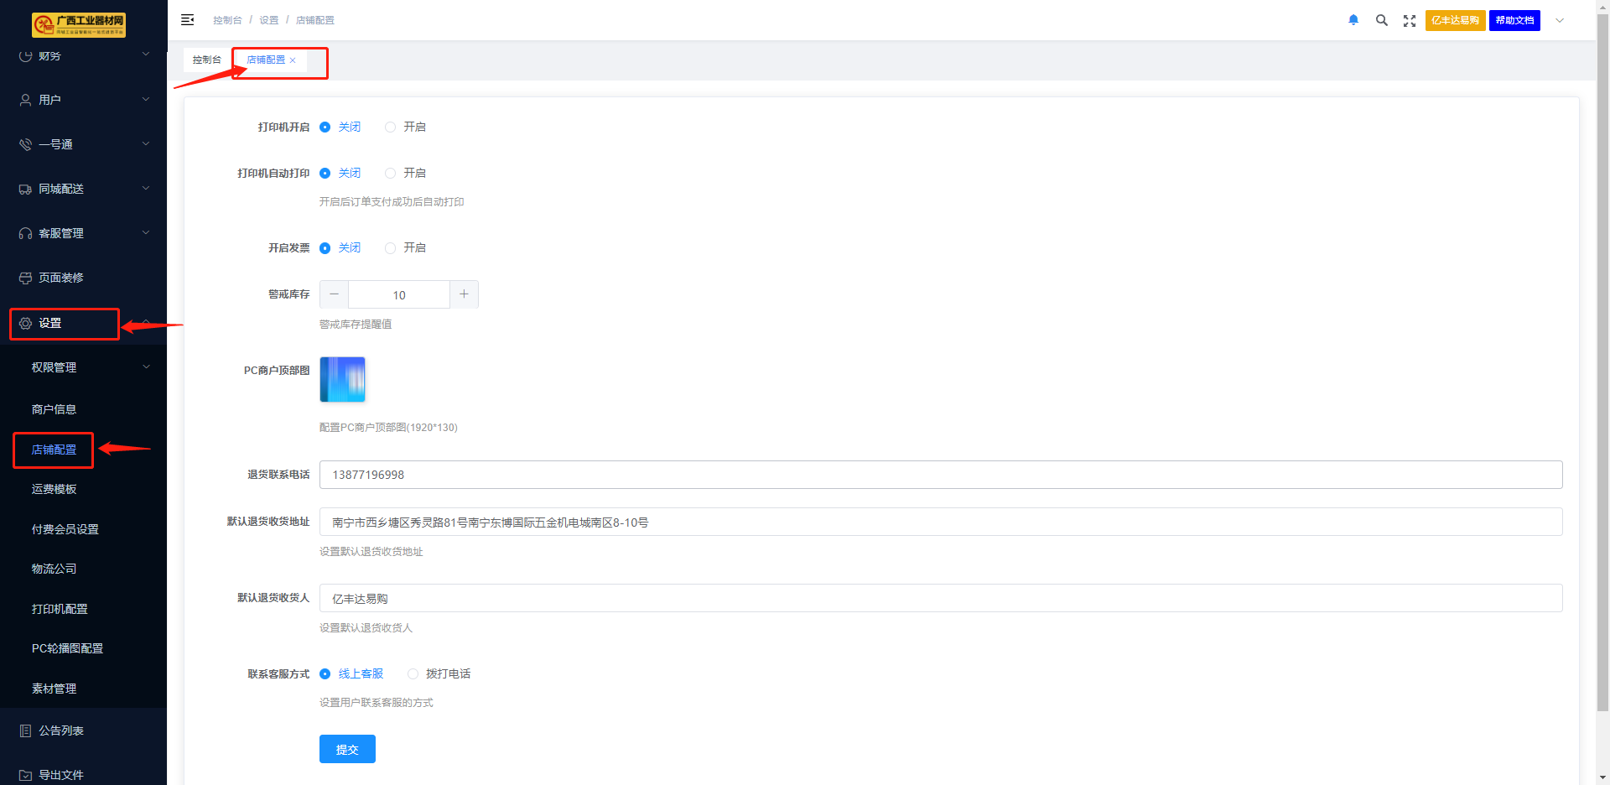Increase 警戒库存 with plus button
Screen dimensions: 1610x785
point(464,294)
